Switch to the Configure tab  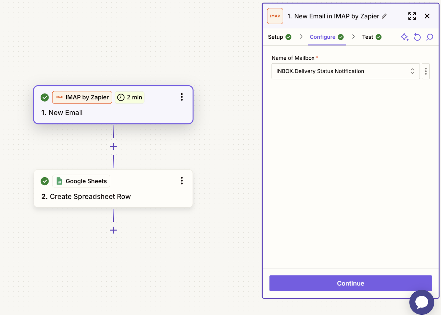(327, 37)
